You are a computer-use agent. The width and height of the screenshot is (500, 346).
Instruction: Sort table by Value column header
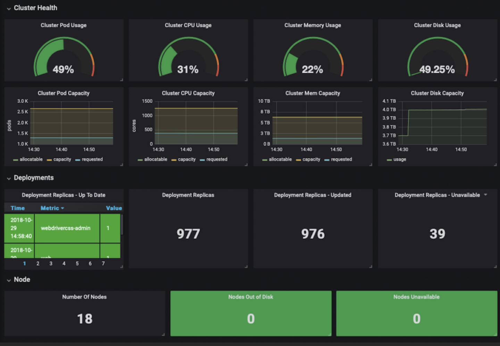(114, 208)
